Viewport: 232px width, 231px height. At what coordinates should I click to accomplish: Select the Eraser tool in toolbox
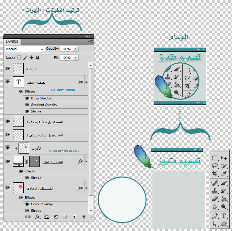click(215, 199)
